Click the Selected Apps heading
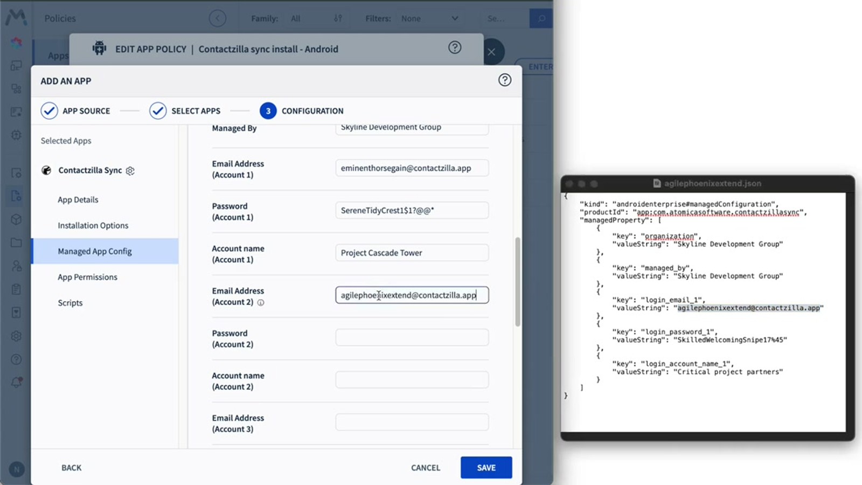 (x=66, y=141)
